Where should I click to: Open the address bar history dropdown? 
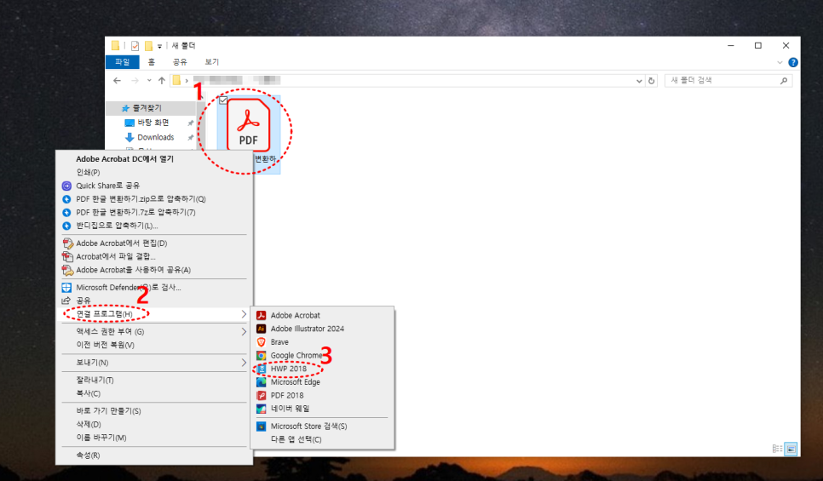[x=639, y=81]
